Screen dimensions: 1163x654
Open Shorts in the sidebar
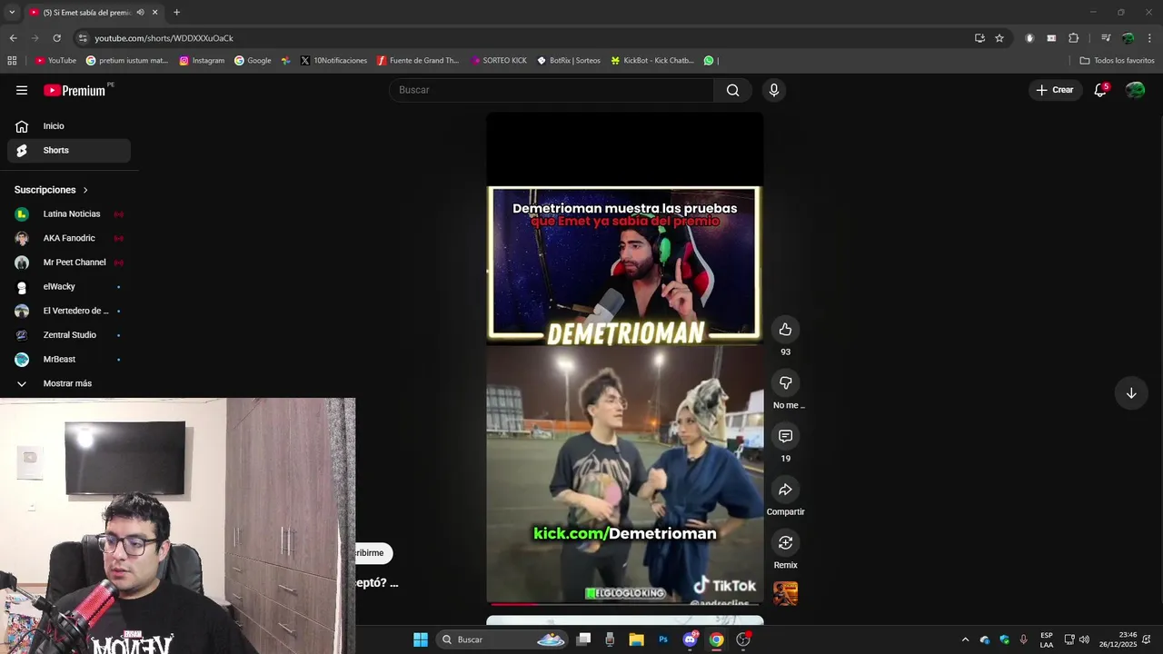69,150
